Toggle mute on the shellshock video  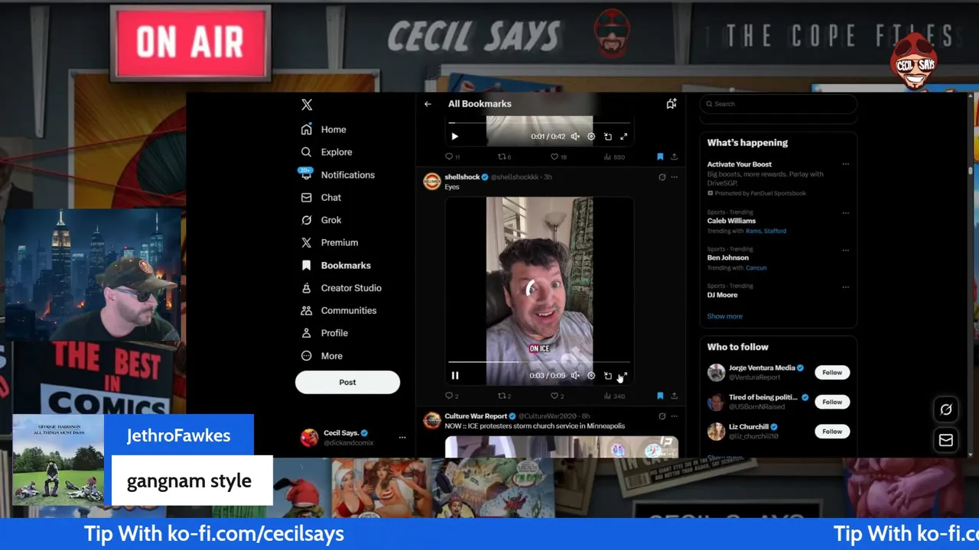pos(575,376)
